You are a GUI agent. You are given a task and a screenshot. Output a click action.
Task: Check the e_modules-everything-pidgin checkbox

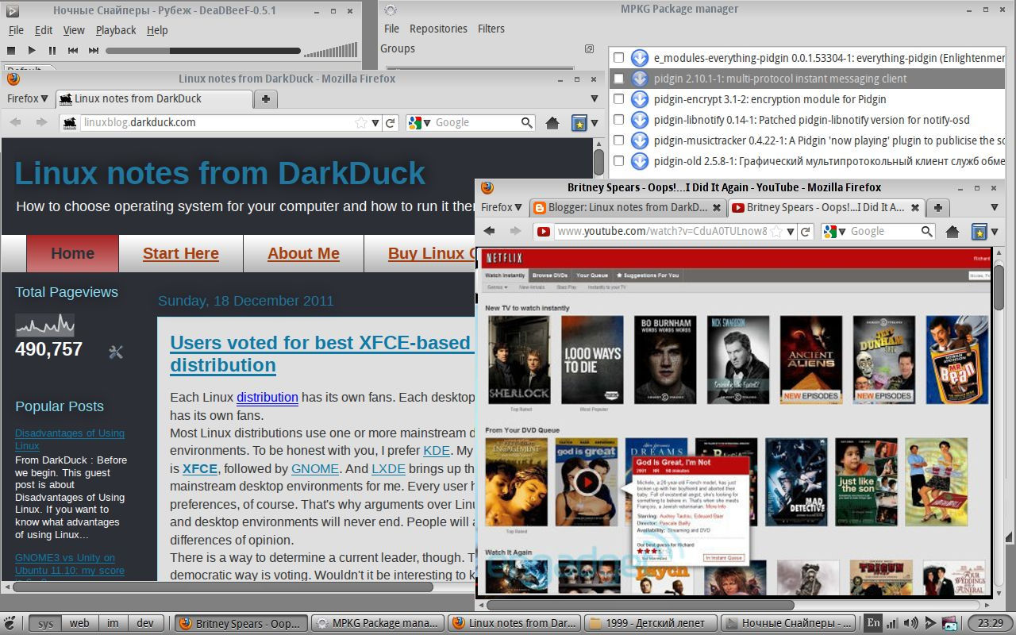[x=619, y=58]
